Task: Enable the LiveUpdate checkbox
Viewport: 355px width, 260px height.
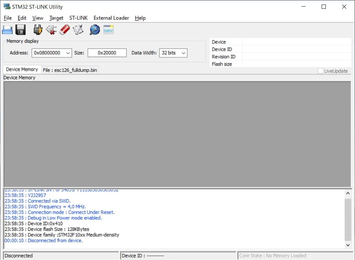Action: (320, 71)
